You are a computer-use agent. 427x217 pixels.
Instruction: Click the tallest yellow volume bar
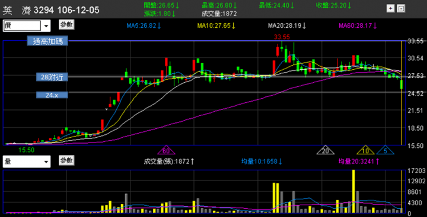[x=353, y=192]
